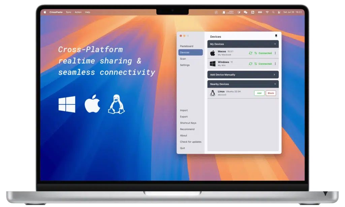The width and height of the screenshot is (345, 207).
Task: Click Check for updates in sidebar
Action: (x=190, y=142)
